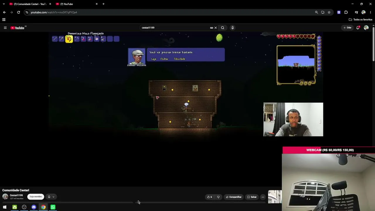Reload the page

(x=18, y=12)
